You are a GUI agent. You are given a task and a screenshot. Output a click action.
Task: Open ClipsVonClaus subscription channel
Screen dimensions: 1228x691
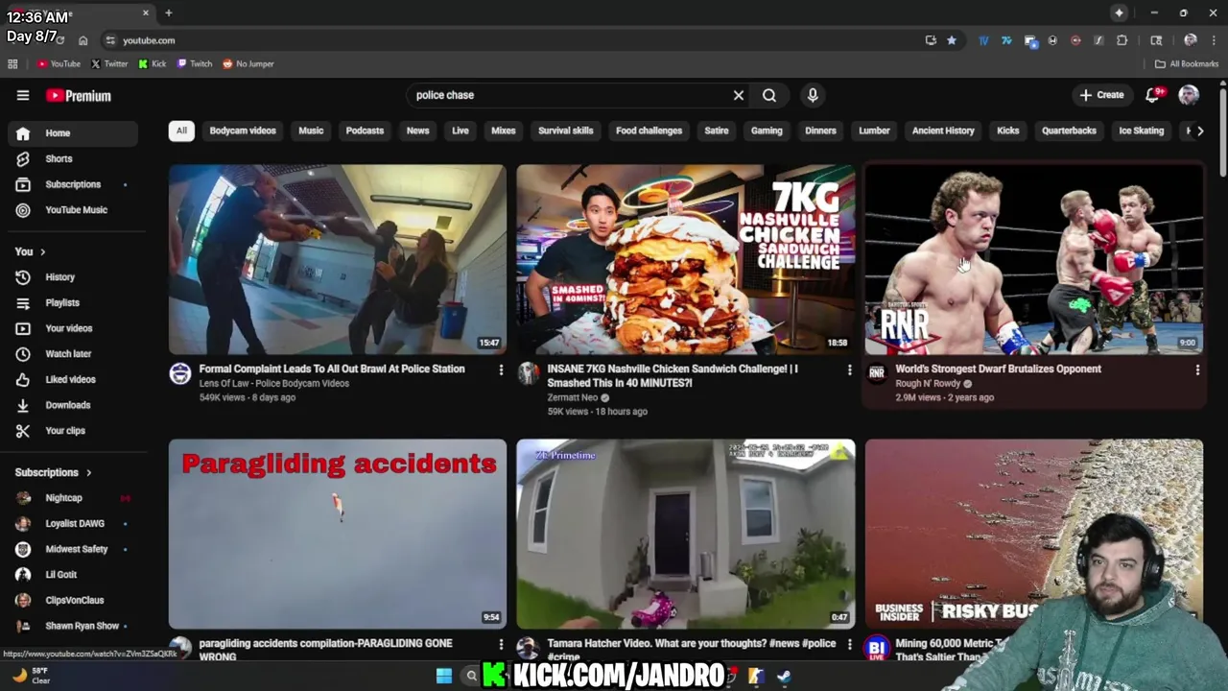[73, 600]
